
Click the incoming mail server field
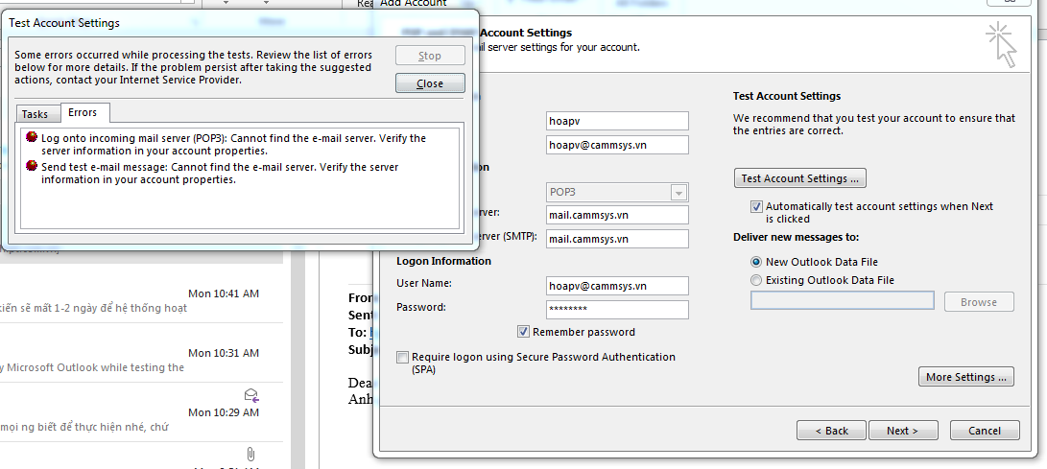tap(617, 215)
